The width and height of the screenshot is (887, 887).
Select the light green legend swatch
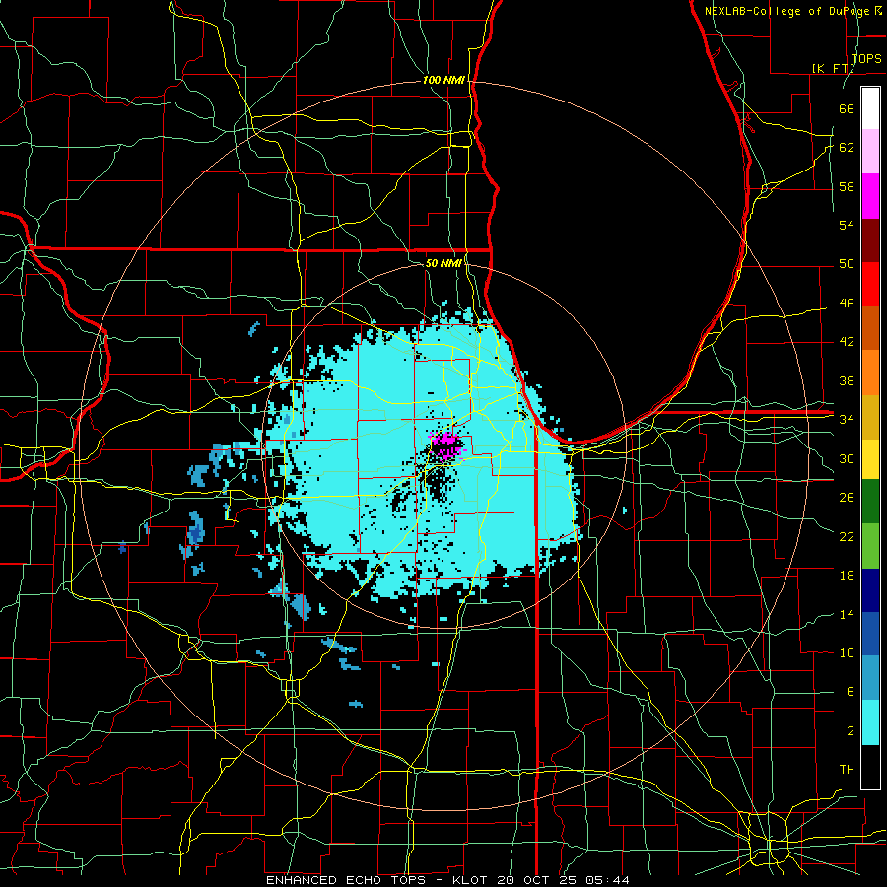(870, 546)
